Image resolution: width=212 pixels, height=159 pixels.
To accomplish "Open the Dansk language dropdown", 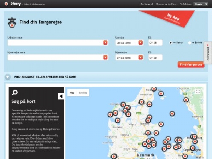I will pos(201,4).
